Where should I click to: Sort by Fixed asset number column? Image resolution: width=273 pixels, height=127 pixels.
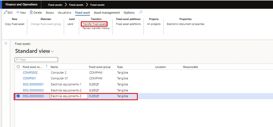[x=32, y=67]
